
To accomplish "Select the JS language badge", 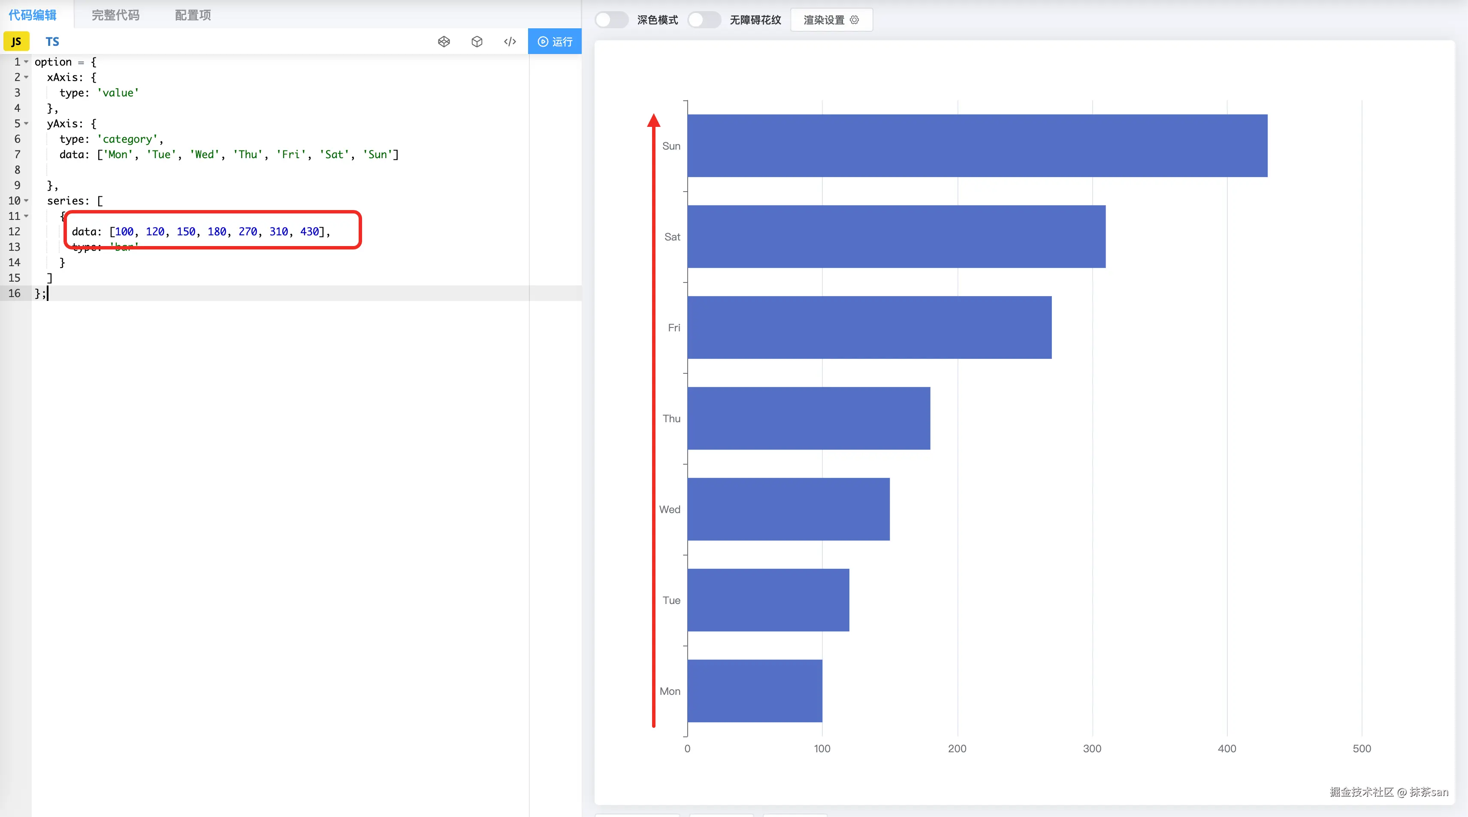I will click(x=16, y=42).
